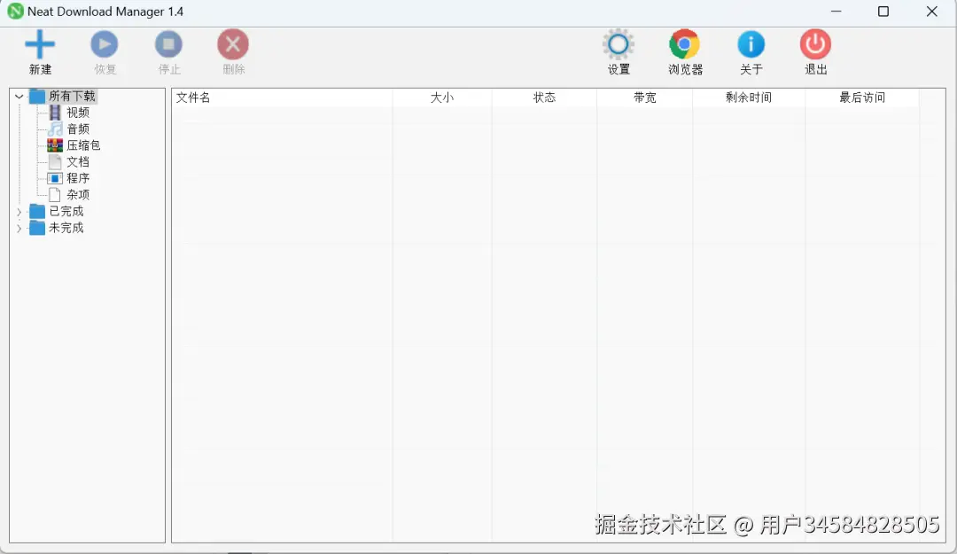The image size is (957, 554).
Task: Select 所有下载 tree label
Action: [x=72, y=96]
